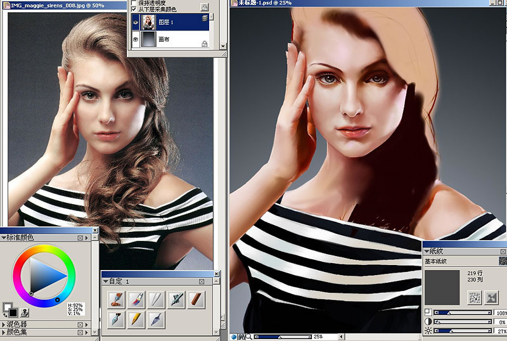Viewport: 507px width, 341px height.
Task: Click the magnifier icon in the bottom status bar
Action: (249, 337)
